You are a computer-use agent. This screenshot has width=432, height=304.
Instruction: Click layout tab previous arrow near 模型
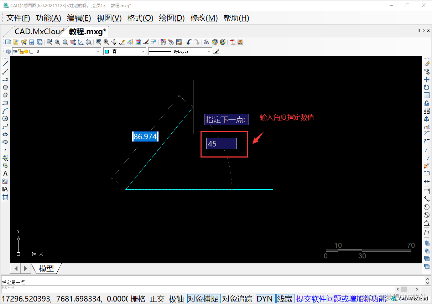click(16, 268)
